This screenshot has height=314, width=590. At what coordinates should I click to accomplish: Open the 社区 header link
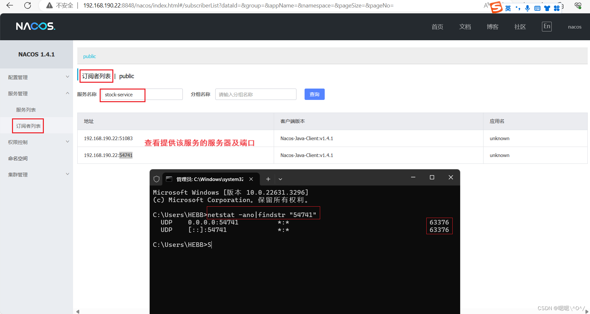[x=520, y=27]
